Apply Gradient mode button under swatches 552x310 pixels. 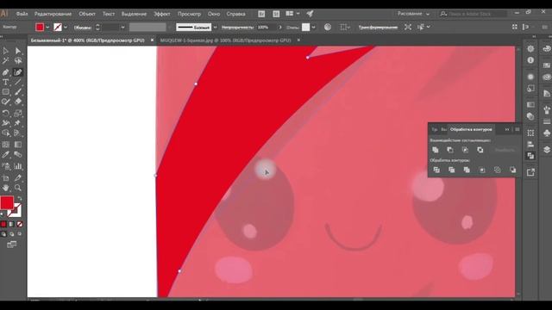tap(11, 224)
